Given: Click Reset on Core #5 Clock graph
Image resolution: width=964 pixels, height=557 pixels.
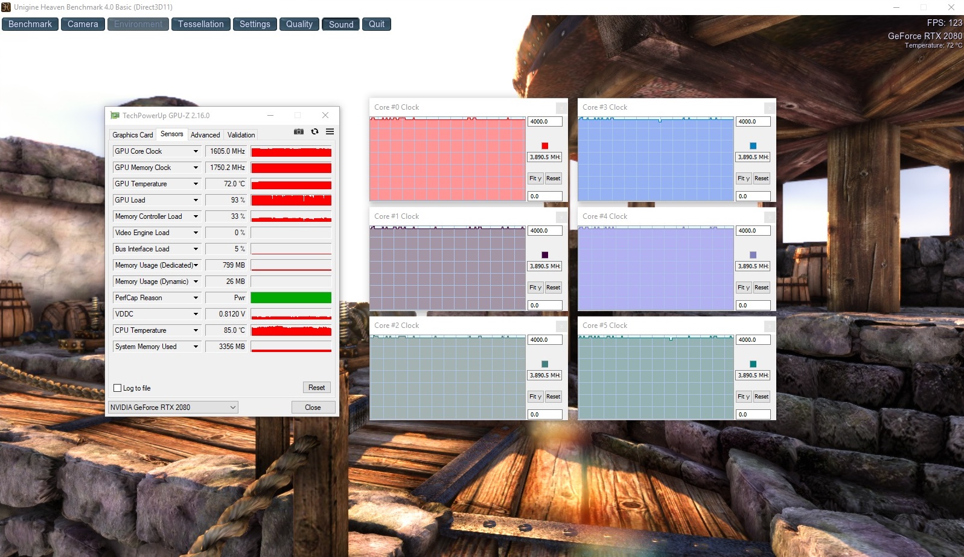Looking at the screenshot, I should tap(762, 397).
